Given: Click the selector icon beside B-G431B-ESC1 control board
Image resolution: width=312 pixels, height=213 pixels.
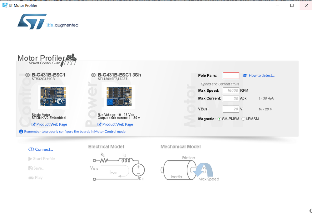Looking at the screenshot, I should click(x=27, y=75).
